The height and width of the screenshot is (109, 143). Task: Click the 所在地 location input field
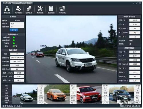pyautogui.click(x=17, y=24)
